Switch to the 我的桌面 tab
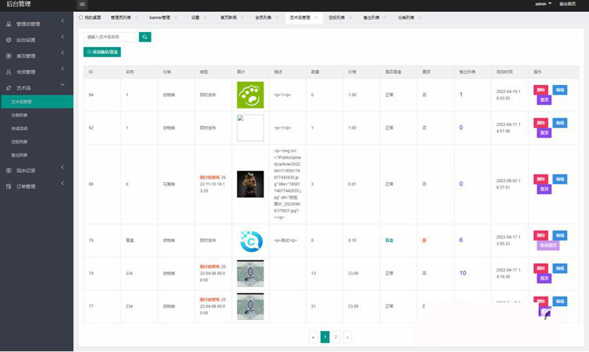 click(89, 18)
